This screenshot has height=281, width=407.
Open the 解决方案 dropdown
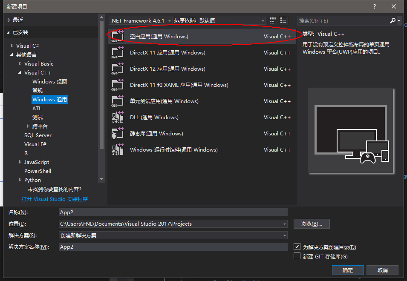pos(173,235)
